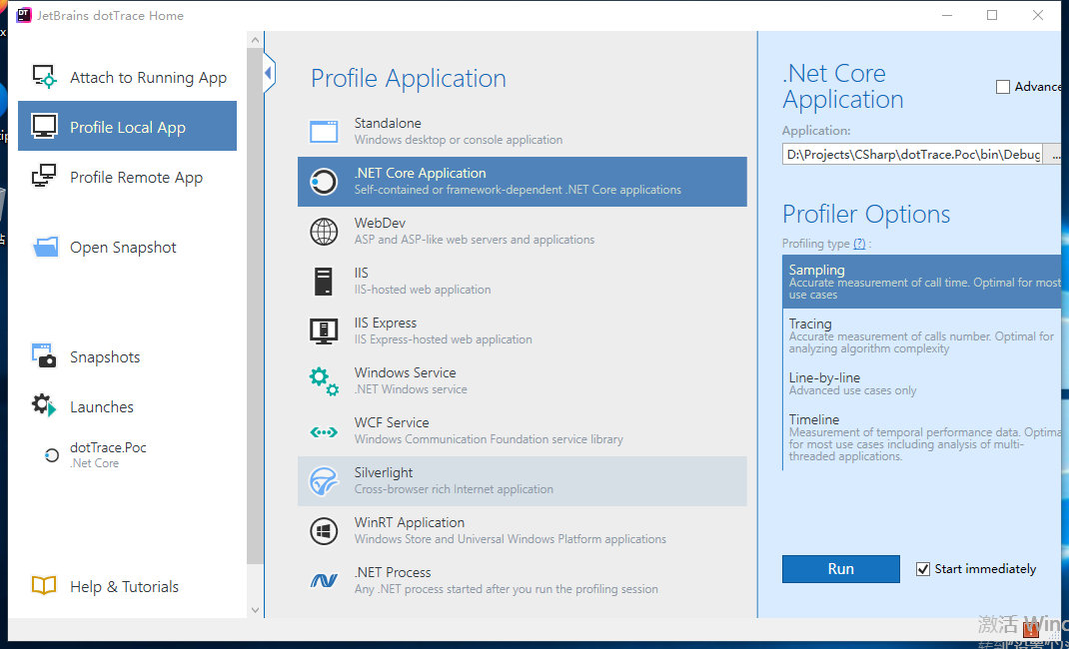1069x649 pixels.
Task: Select the Windows Service gears icon
Action: (324, 381)
